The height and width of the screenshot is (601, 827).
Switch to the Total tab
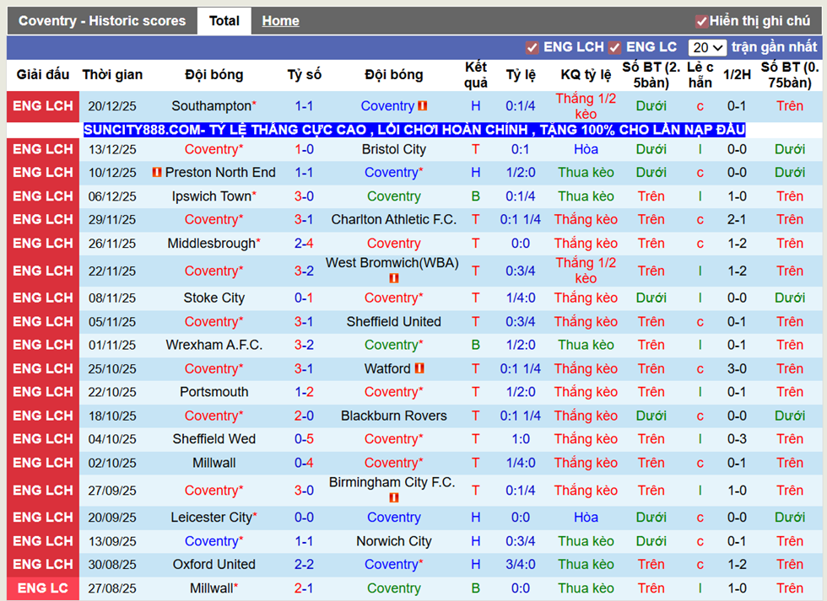point(224,21)
